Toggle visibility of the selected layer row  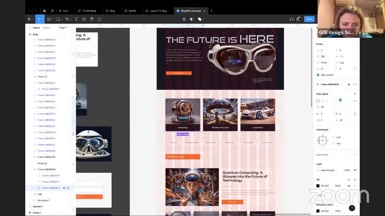(x=68, y=188)
